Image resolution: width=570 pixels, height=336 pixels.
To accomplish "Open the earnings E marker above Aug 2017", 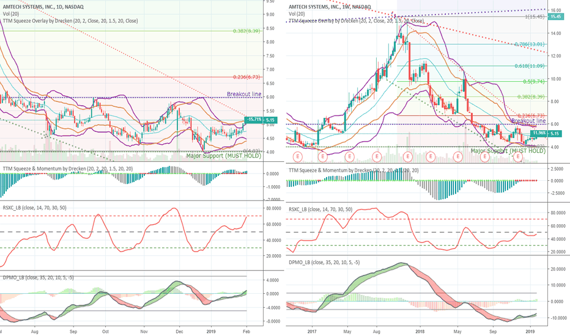I will (377, 157).
